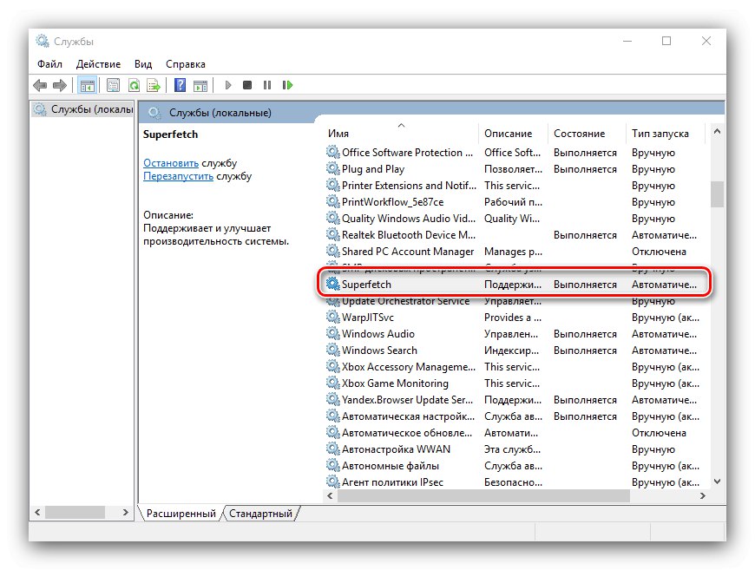Switch to the Расширенный tab
The height and width of the screenshot is (570, 755).
point(181,514)
